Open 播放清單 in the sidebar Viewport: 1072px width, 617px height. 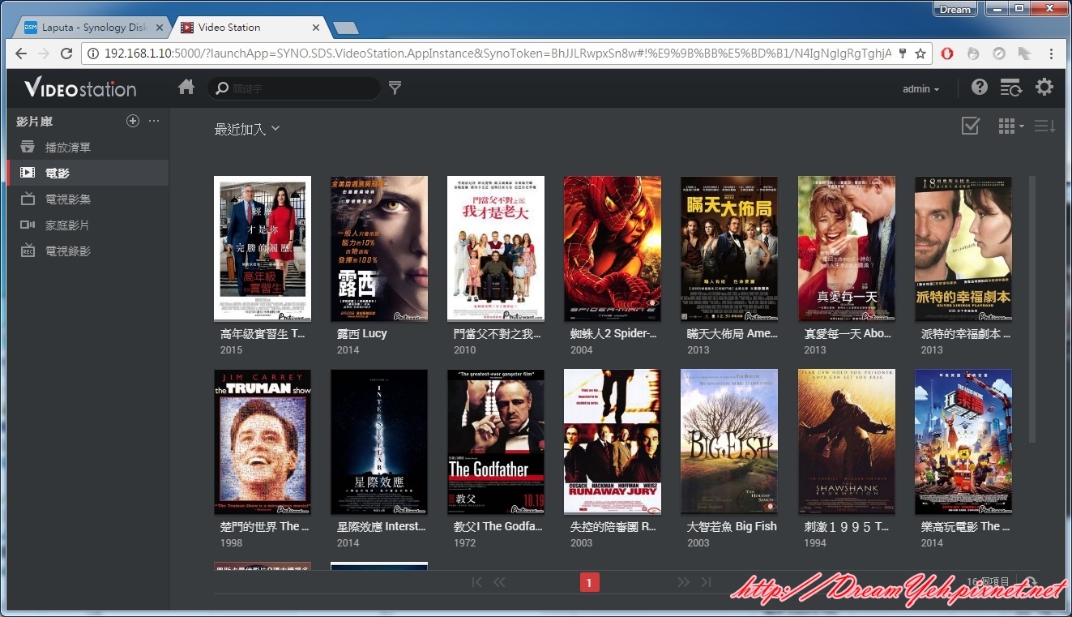(x=88, y=147)
